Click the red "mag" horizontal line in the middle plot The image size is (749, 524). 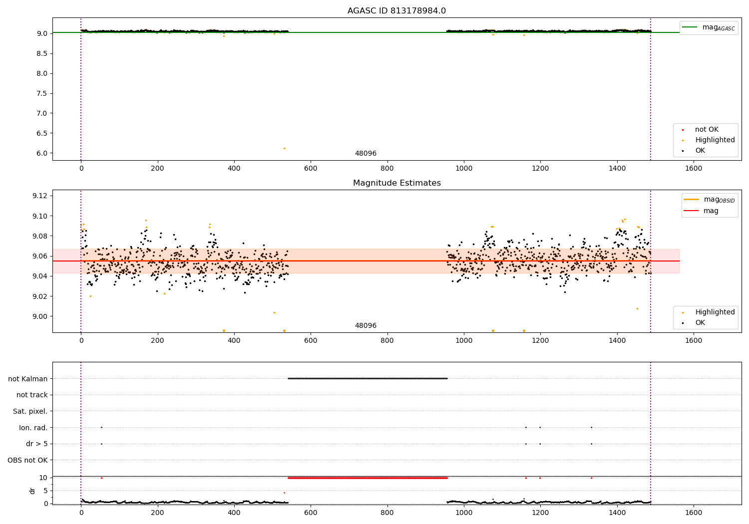366,261
